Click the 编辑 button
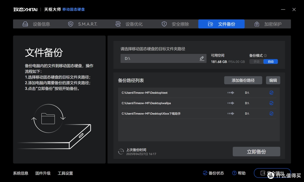This screenshot has height=182, width=304. click(273, 80)
